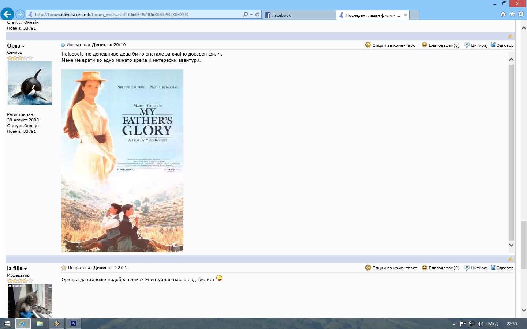Image resolution: width=527 pixels, height=329 pixels.
Task: Click smiley icon of Орка's Благодарам
Action: (x=425, y=45)
